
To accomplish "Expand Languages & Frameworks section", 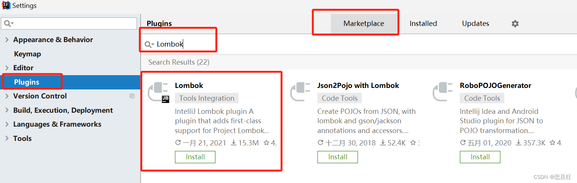I will point(7,124).
